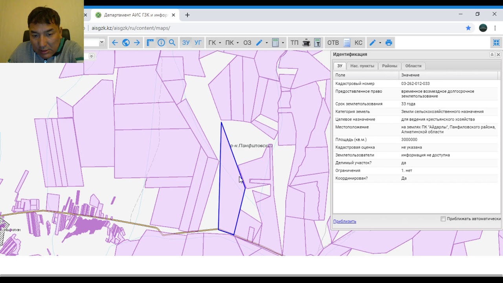
Task: Open the combo box on the toolbar
Action: tap(95, 42)
